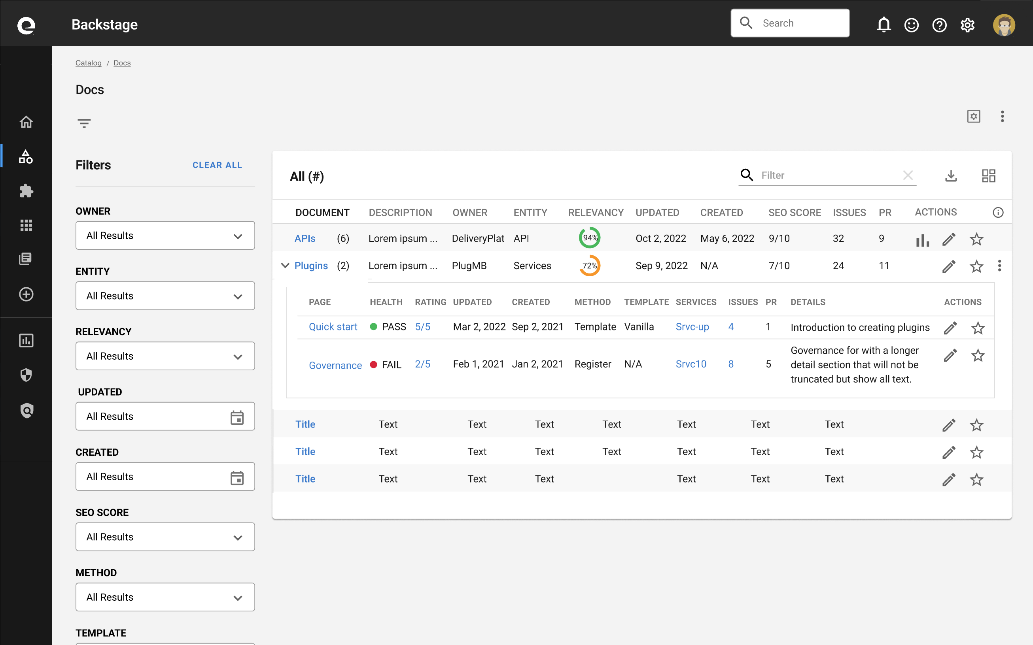Click the page settings box icon
1033x645 pixels.
point(974,117)
